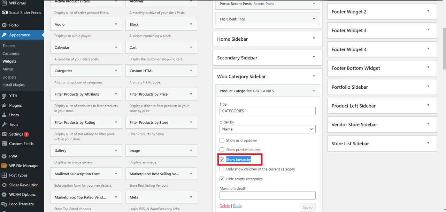Viewport: 446px width, 212px height.
Task: Click the Settings sliders icon
Action: click(x=4, y=134)
